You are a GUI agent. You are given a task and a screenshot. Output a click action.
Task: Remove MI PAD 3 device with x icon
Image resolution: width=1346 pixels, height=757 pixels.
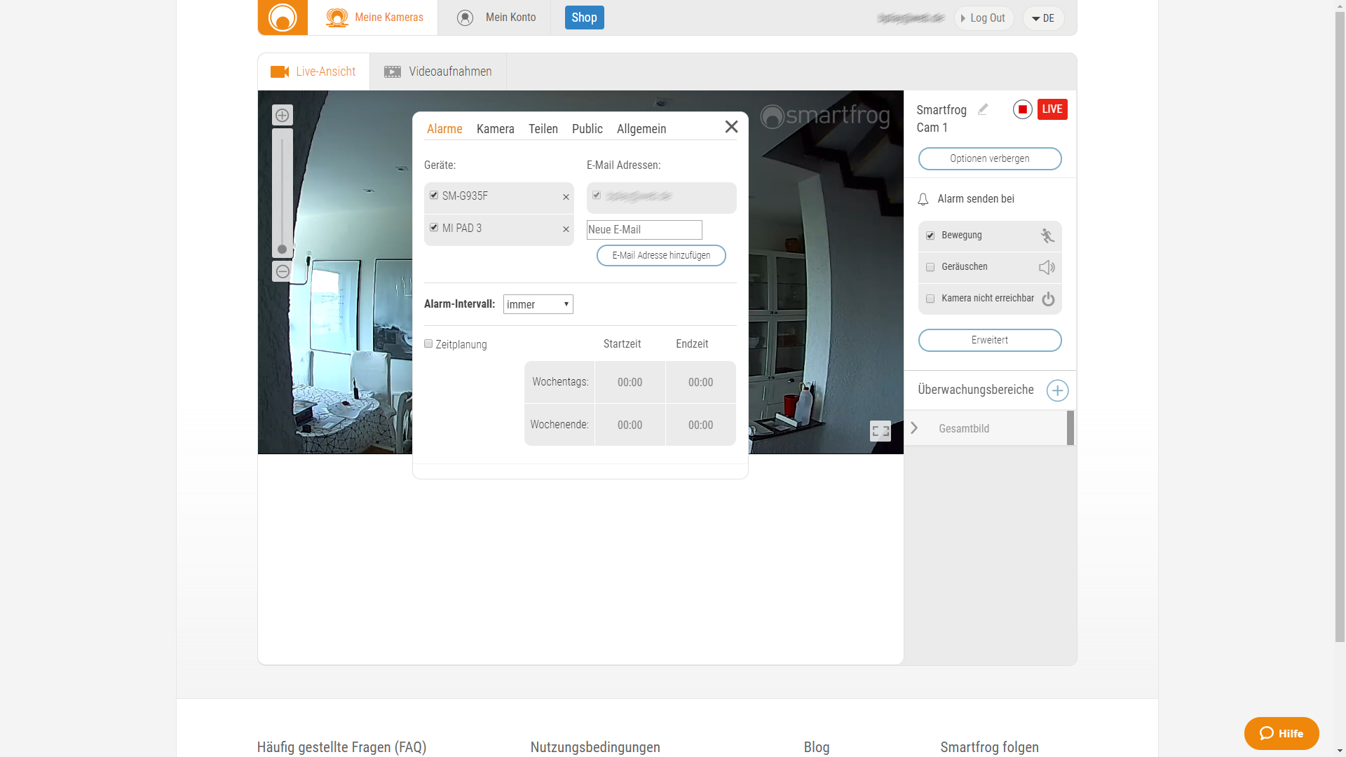click(566, 230)
